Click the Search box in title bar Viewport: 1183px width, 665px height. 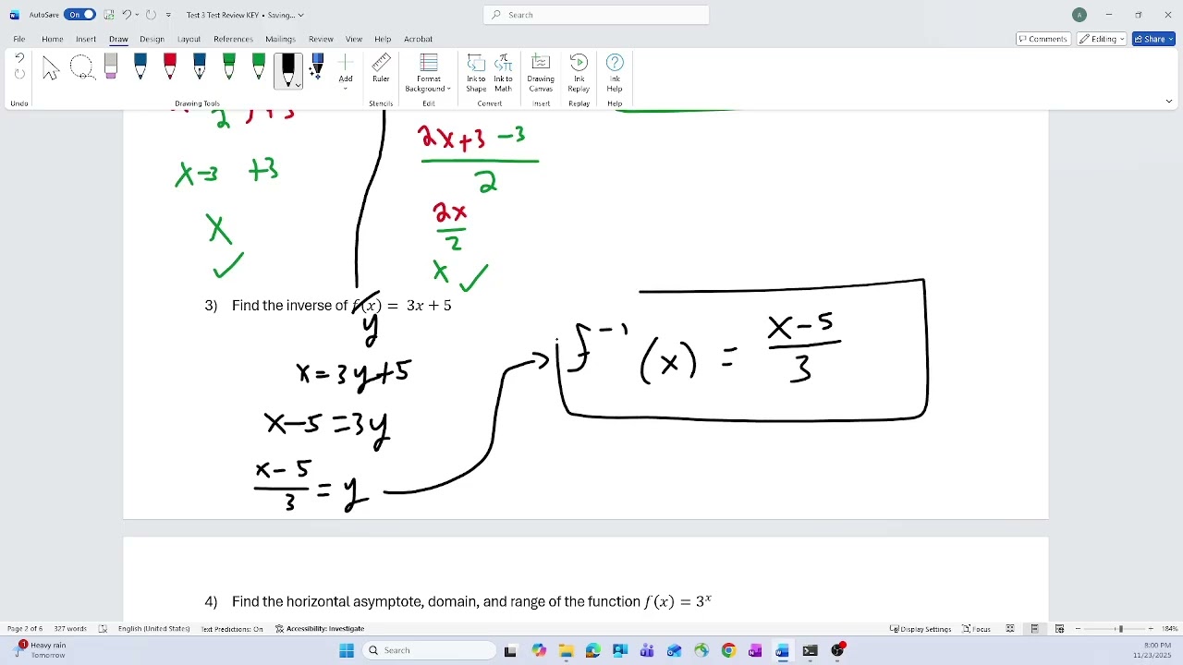click(596, 15)
